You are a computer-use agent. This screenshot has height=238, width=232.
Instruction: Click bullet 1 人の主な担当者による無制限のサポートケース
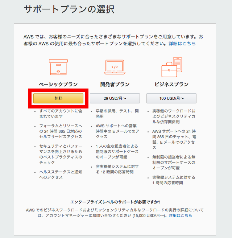tap(117, 152)
